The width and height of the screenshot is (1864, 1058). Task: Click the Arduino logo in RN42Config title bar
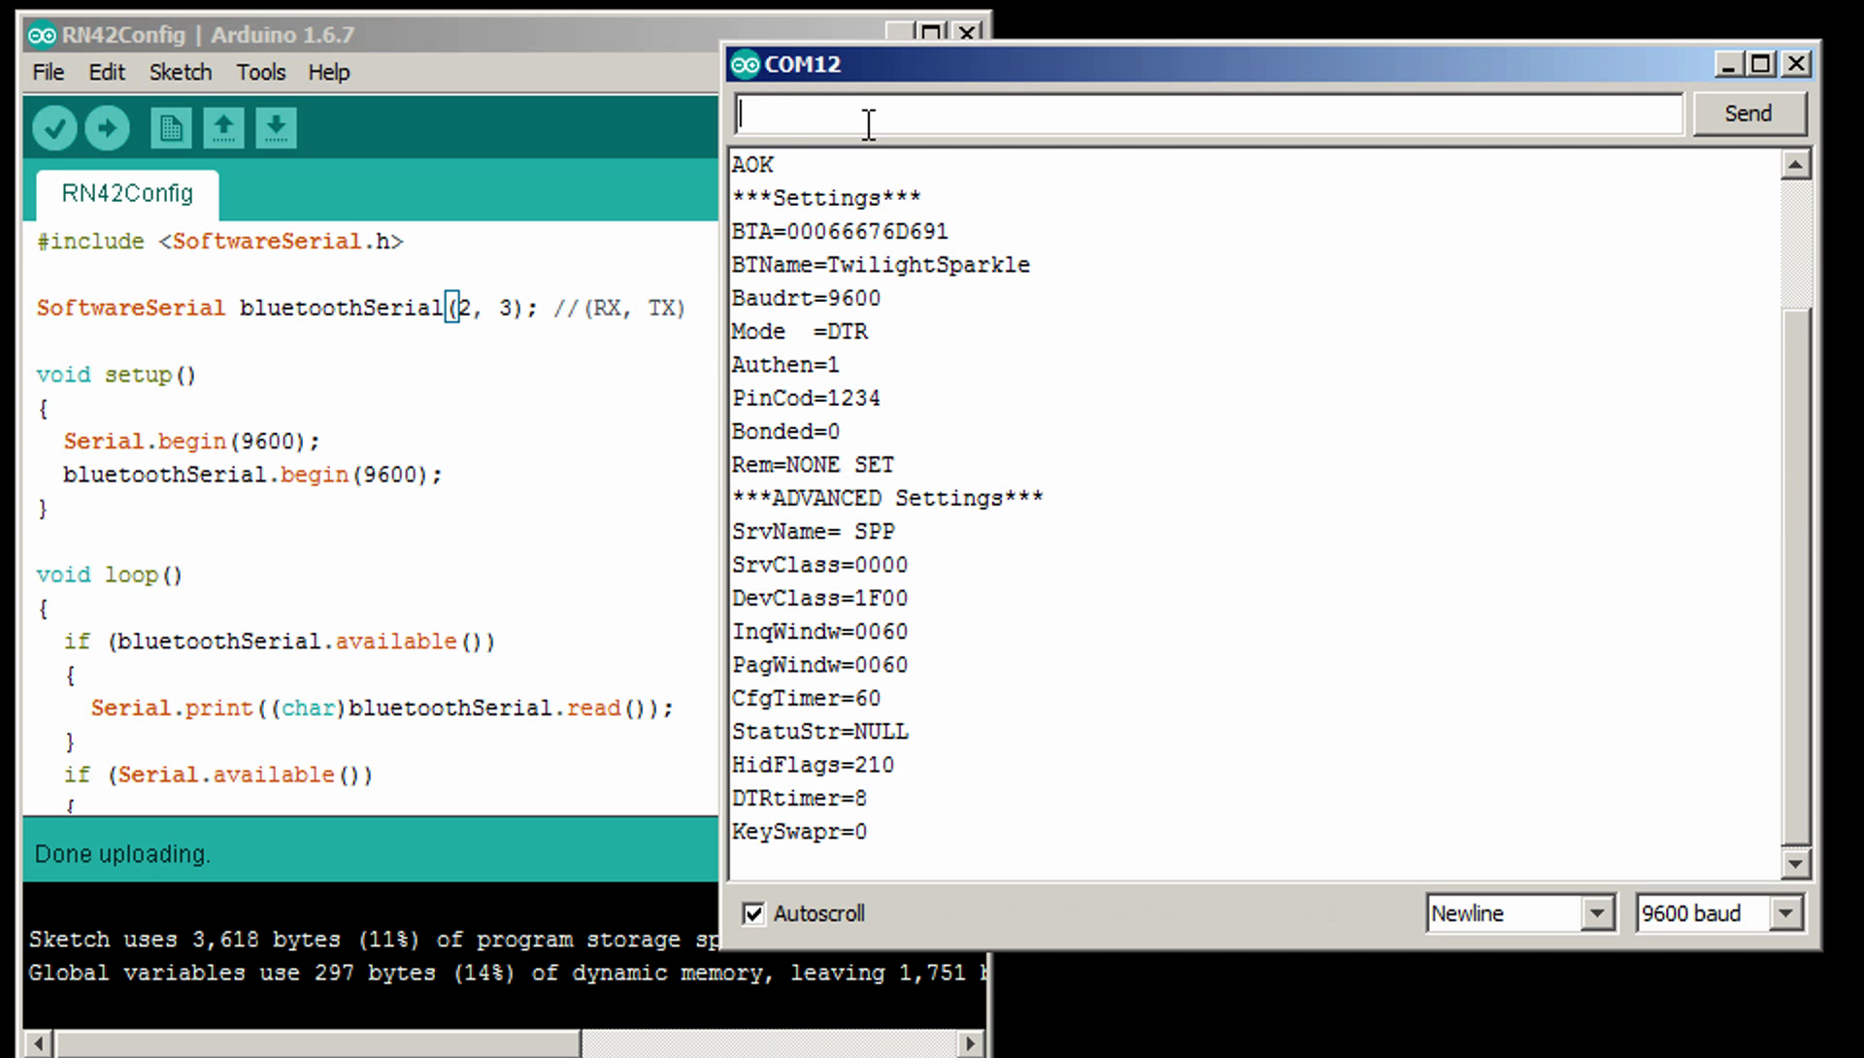pos(42,36)
